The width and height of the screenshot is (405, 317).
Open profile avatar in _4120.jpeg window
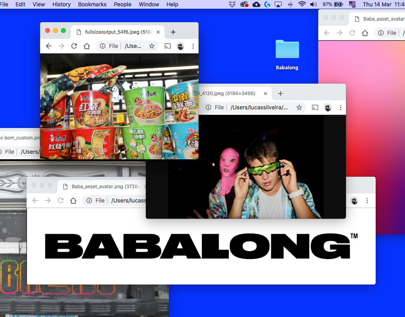click(x=328, y=107)
